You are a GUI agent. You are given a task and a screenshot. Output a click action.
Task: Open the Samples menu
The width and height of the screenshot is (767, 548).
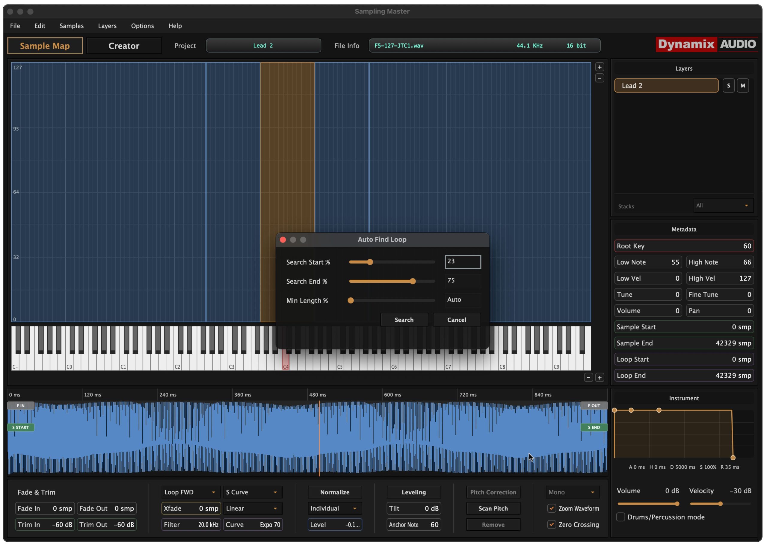[72, 26]
